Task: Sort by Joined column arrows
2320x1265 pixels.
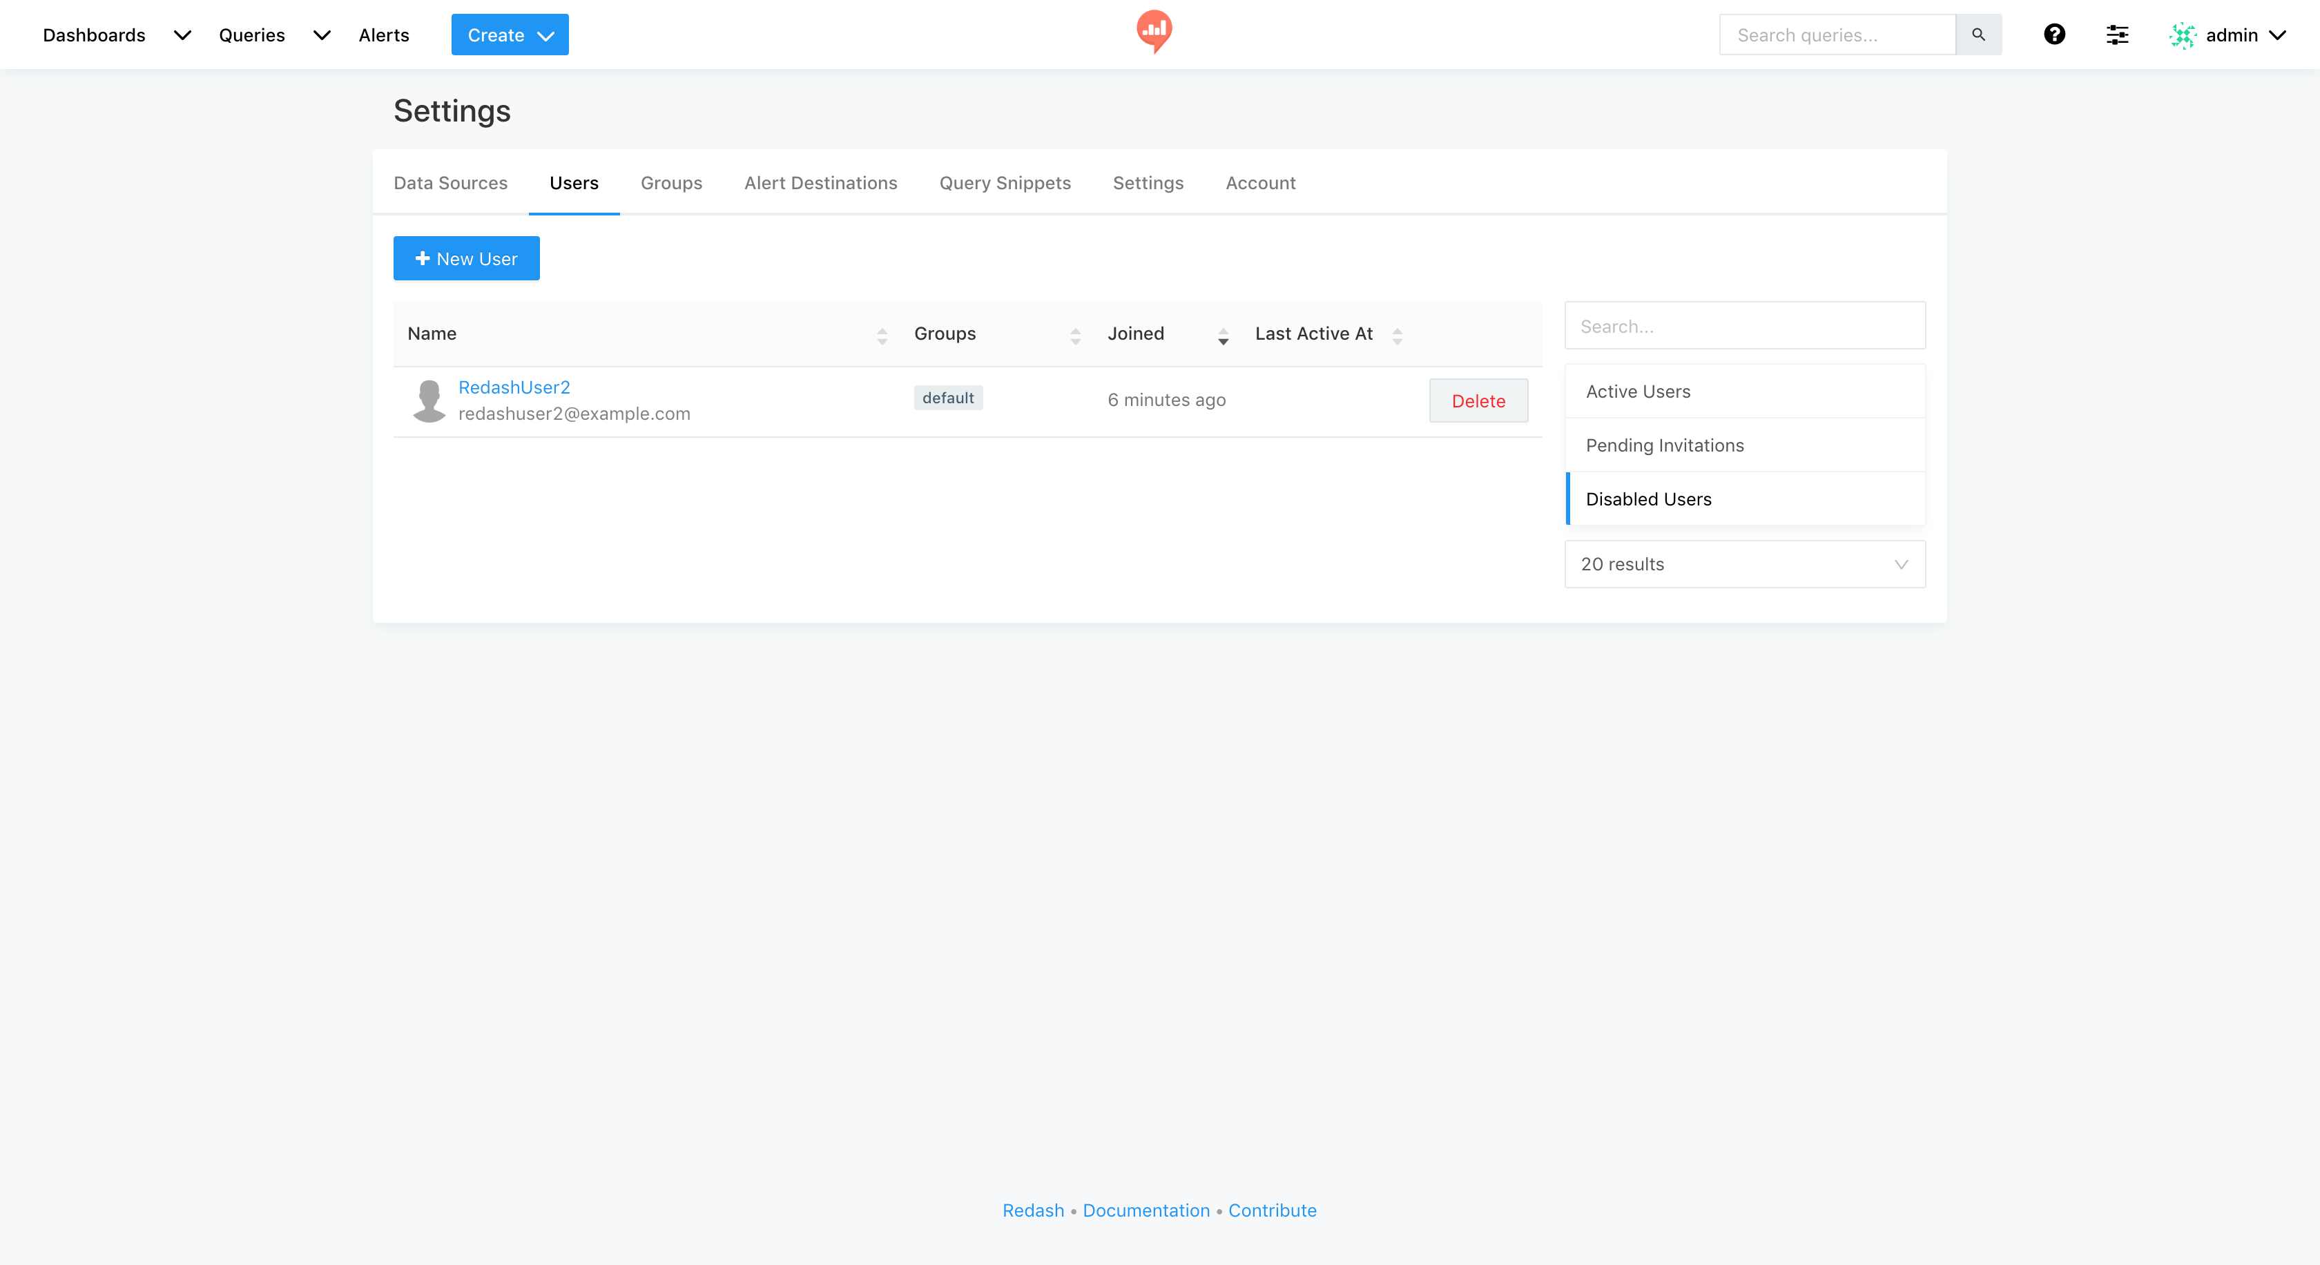Action: [1222, 335]
